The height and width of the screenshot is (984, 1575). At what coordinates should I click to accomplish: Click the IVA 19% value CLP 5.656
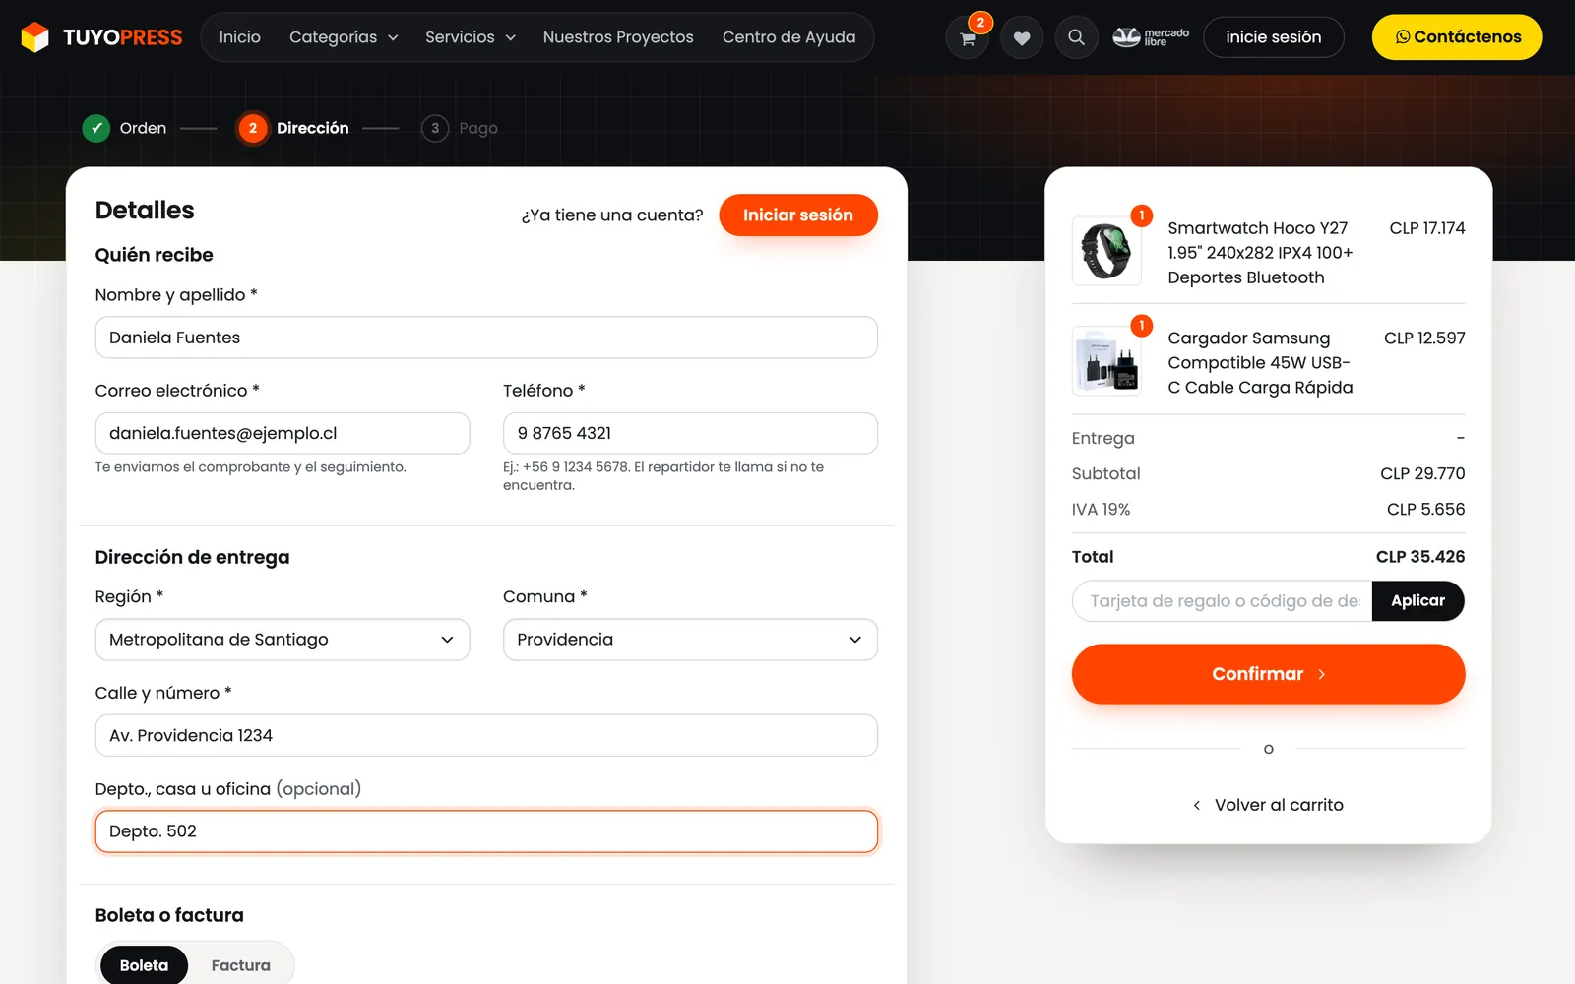1425,509
